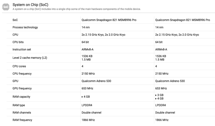Select second Qualcomm Snapdragon 821 MSM8996 Pro
Image resolution: width=215 pixels, height=126 pixels.
[182, 20]
